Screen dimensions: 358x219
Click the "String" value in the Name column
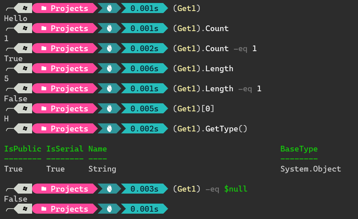click(x=102, y=169)
